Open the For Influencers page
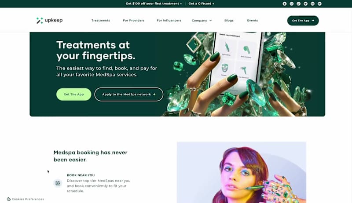 pyautogui.click(x=169, y=20)
